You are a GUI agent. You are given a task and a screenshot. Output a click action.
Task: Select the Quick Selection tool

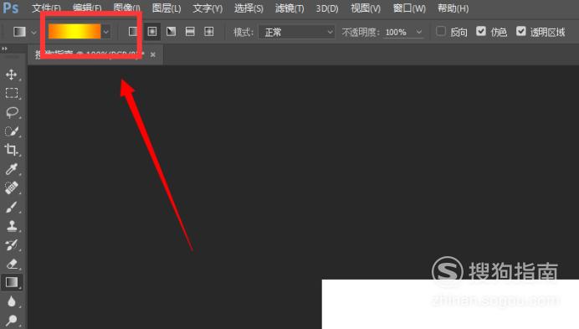(12, 131)
